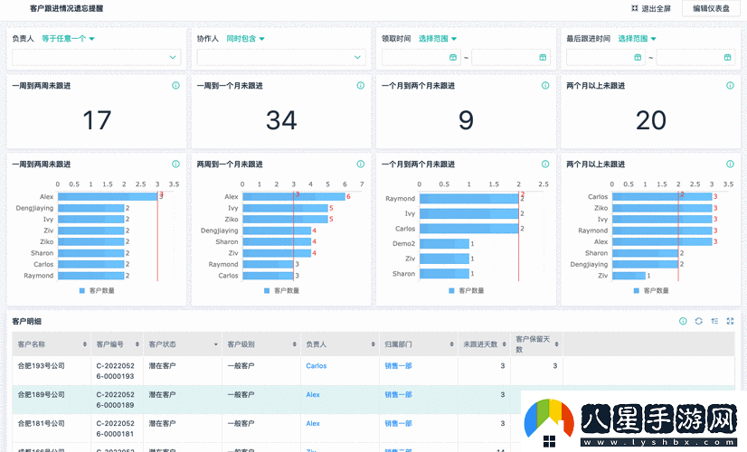Image resolution: width=747 pixels, height=452 pixels.
Task: Select the 合肥181号公司 cell
Action: click(52, 428)
